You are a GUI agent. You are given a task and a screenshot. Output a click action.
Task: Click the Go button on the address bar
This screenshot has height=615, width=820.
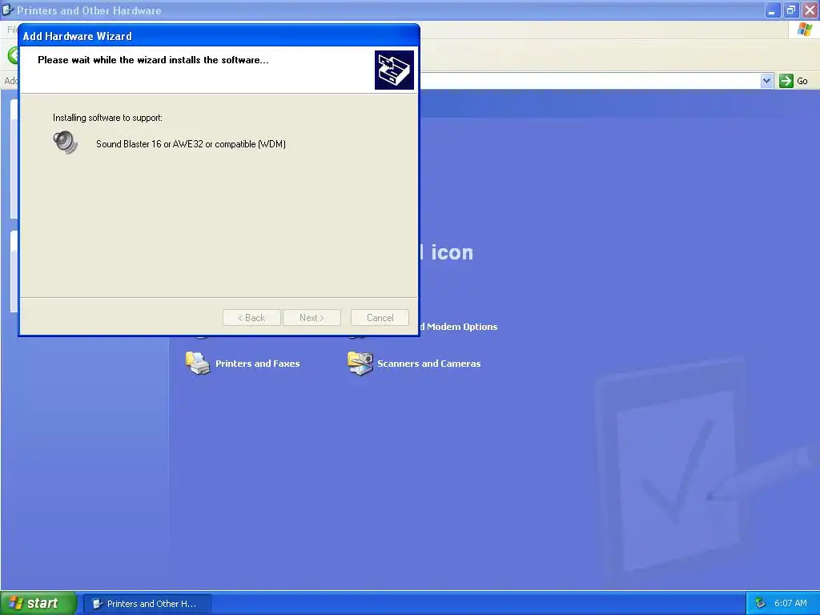[x=794, y=81]
